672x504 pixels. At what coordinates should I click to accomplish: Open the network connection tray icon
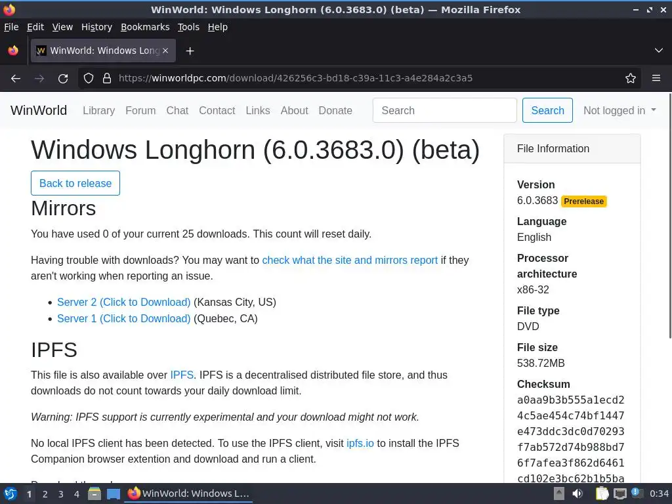619,494
